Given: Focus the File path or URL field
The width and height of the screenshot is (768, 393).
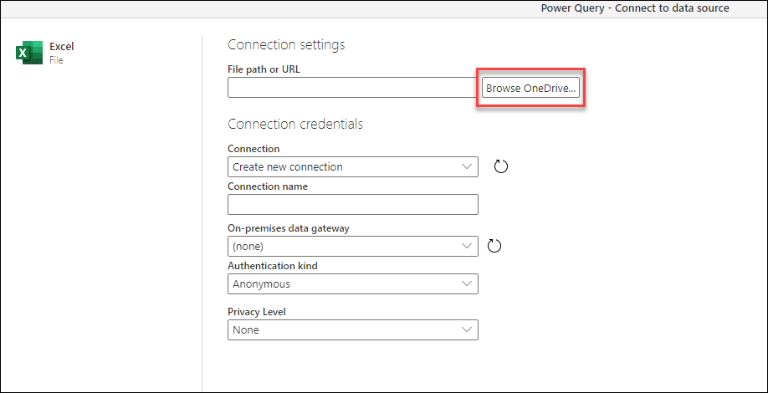Looking at the screenshot, I should 355,88.
